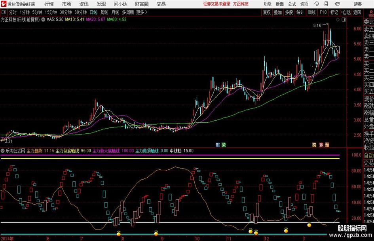Image resolution: width=374 pixels, height=241 pixels.
Task: Click the 主力做顶轴线: 0.00 label
Action: (152, 151)
